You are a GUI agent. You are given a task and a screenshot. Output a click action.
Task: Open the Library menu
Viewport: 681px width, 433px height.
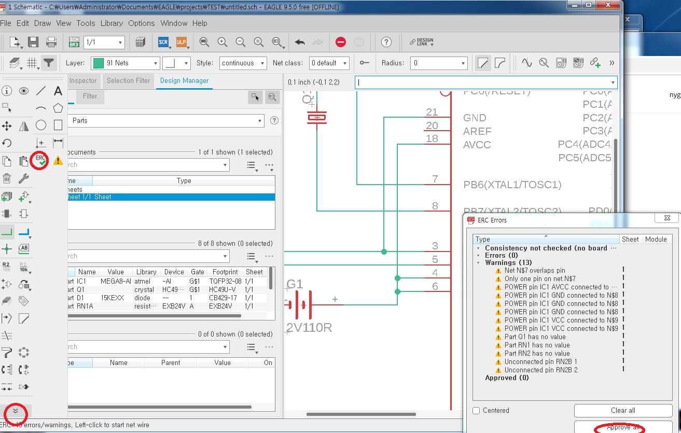[112, 23]
